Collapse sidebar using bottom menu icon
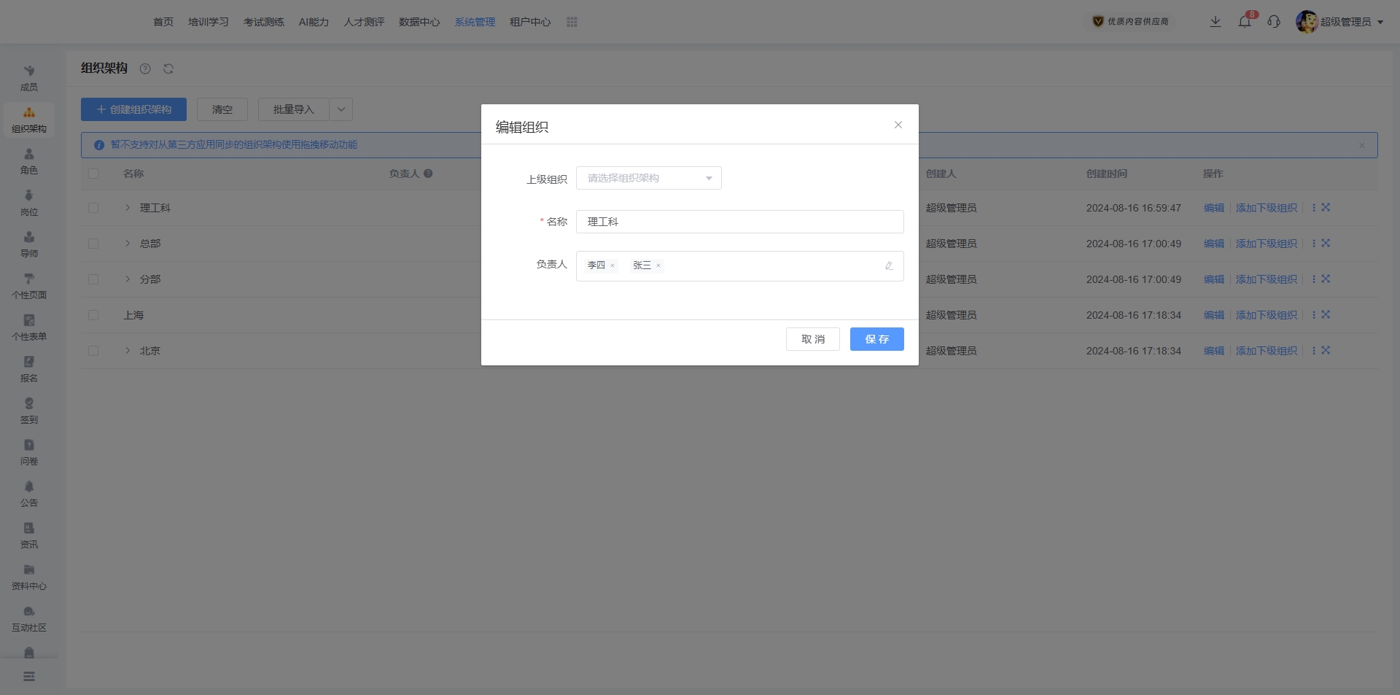The image size is (1400, 695). click(29, 677)
